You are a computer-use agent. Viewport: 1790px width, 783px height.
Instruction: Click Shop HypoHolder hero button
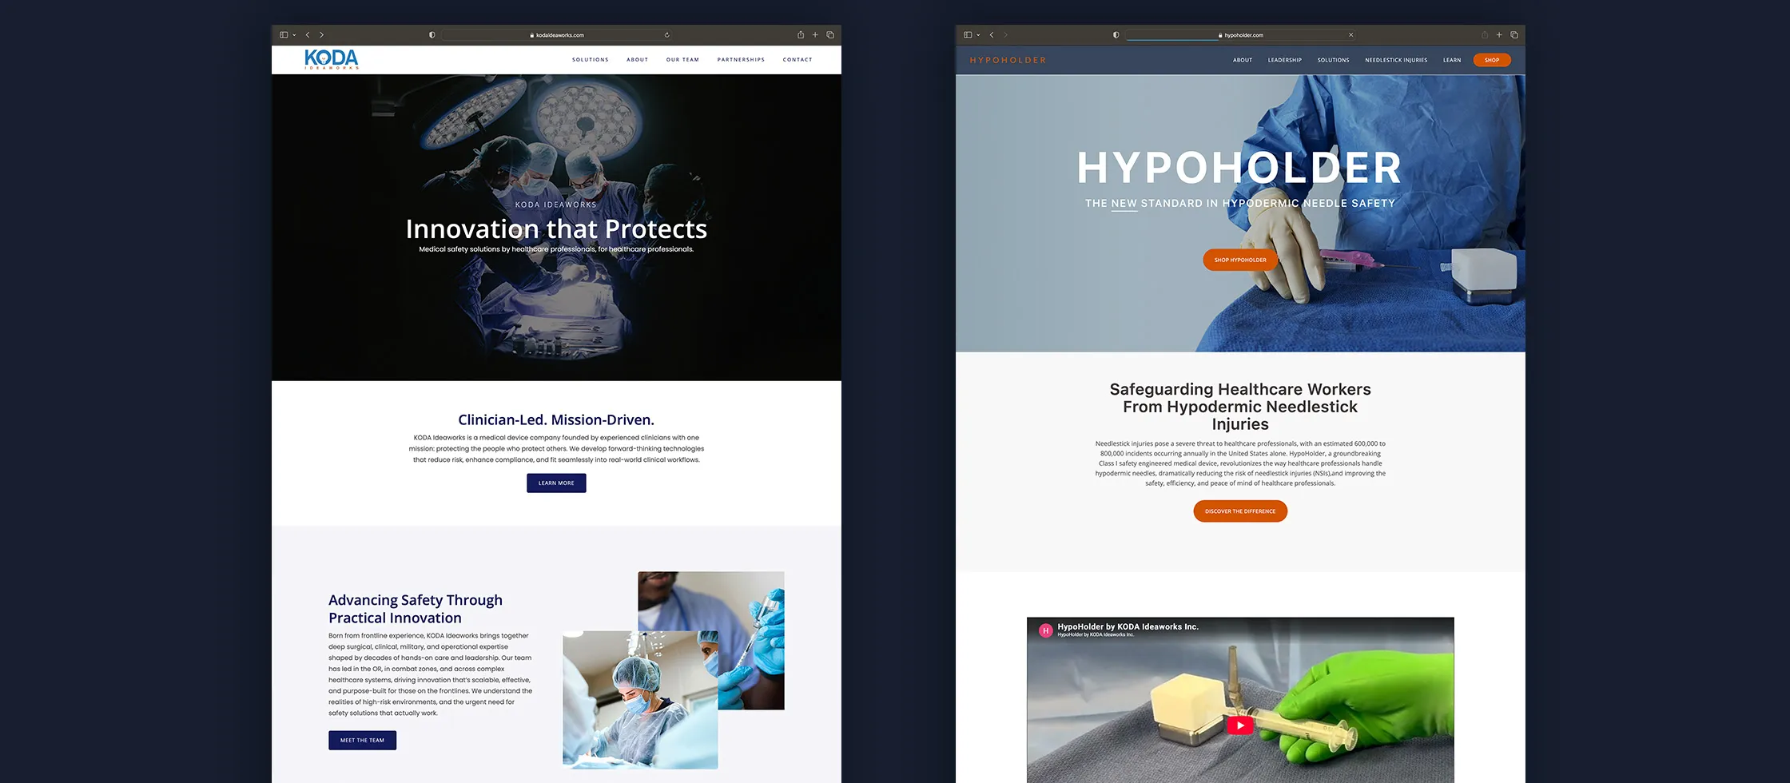1240,260
